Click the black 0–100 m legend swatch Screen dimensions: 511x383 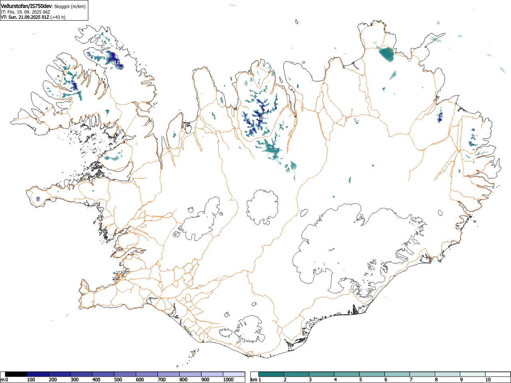click(x=16, y=374)
